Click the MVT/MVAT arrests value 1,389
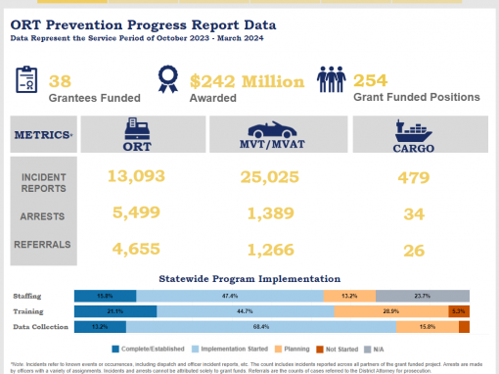This screenshot has width=499, height=374. point(271,213)
